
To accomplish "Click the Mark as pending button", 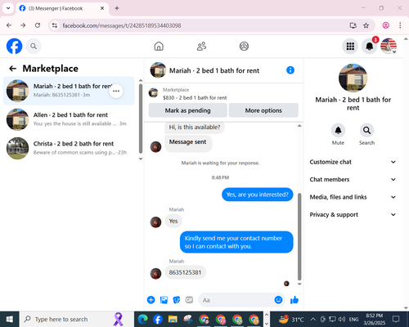I will point(187,110).
